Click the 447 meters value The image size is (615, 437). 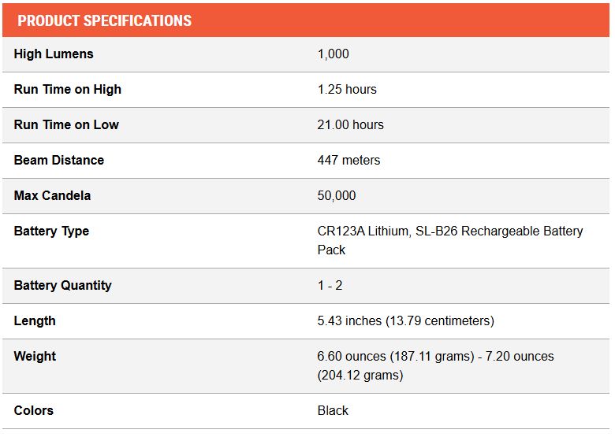348,160
